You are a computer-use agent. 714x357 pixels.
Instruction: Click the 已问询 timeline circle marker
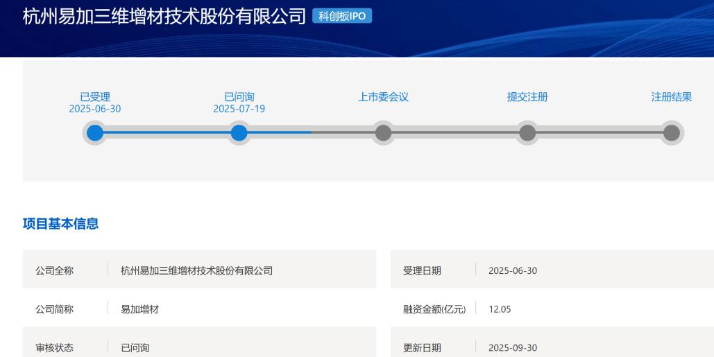[239, 132]
